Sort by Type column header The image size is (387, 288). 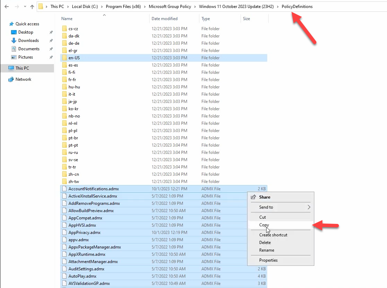pyautogui.click(x=206, y=18)
